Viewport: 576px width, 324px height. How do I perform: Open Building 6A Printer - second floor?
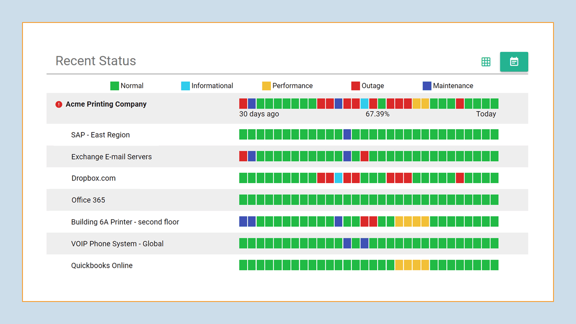tap(125, 222)
